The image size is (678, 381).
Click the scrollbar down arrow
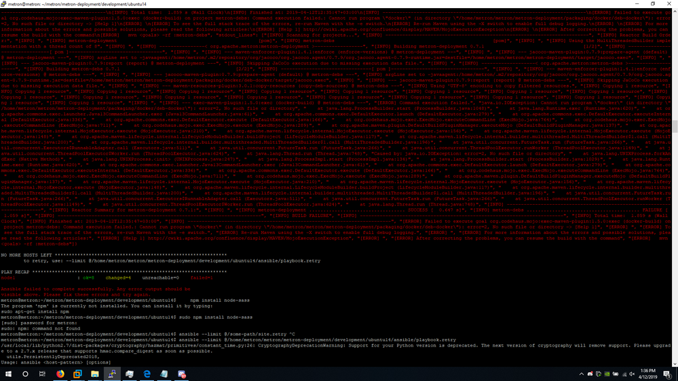pos(675,364)
